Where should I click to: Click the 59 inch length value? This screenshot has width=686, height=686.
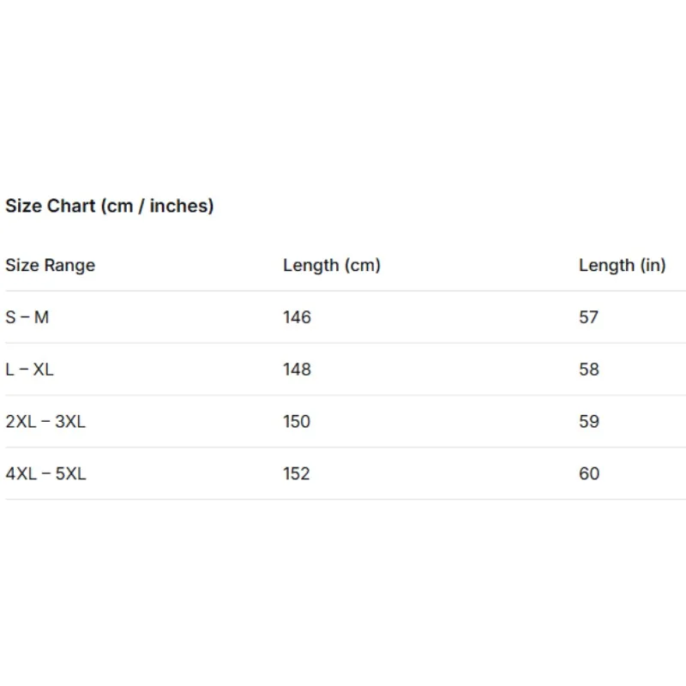pos(589,421)
